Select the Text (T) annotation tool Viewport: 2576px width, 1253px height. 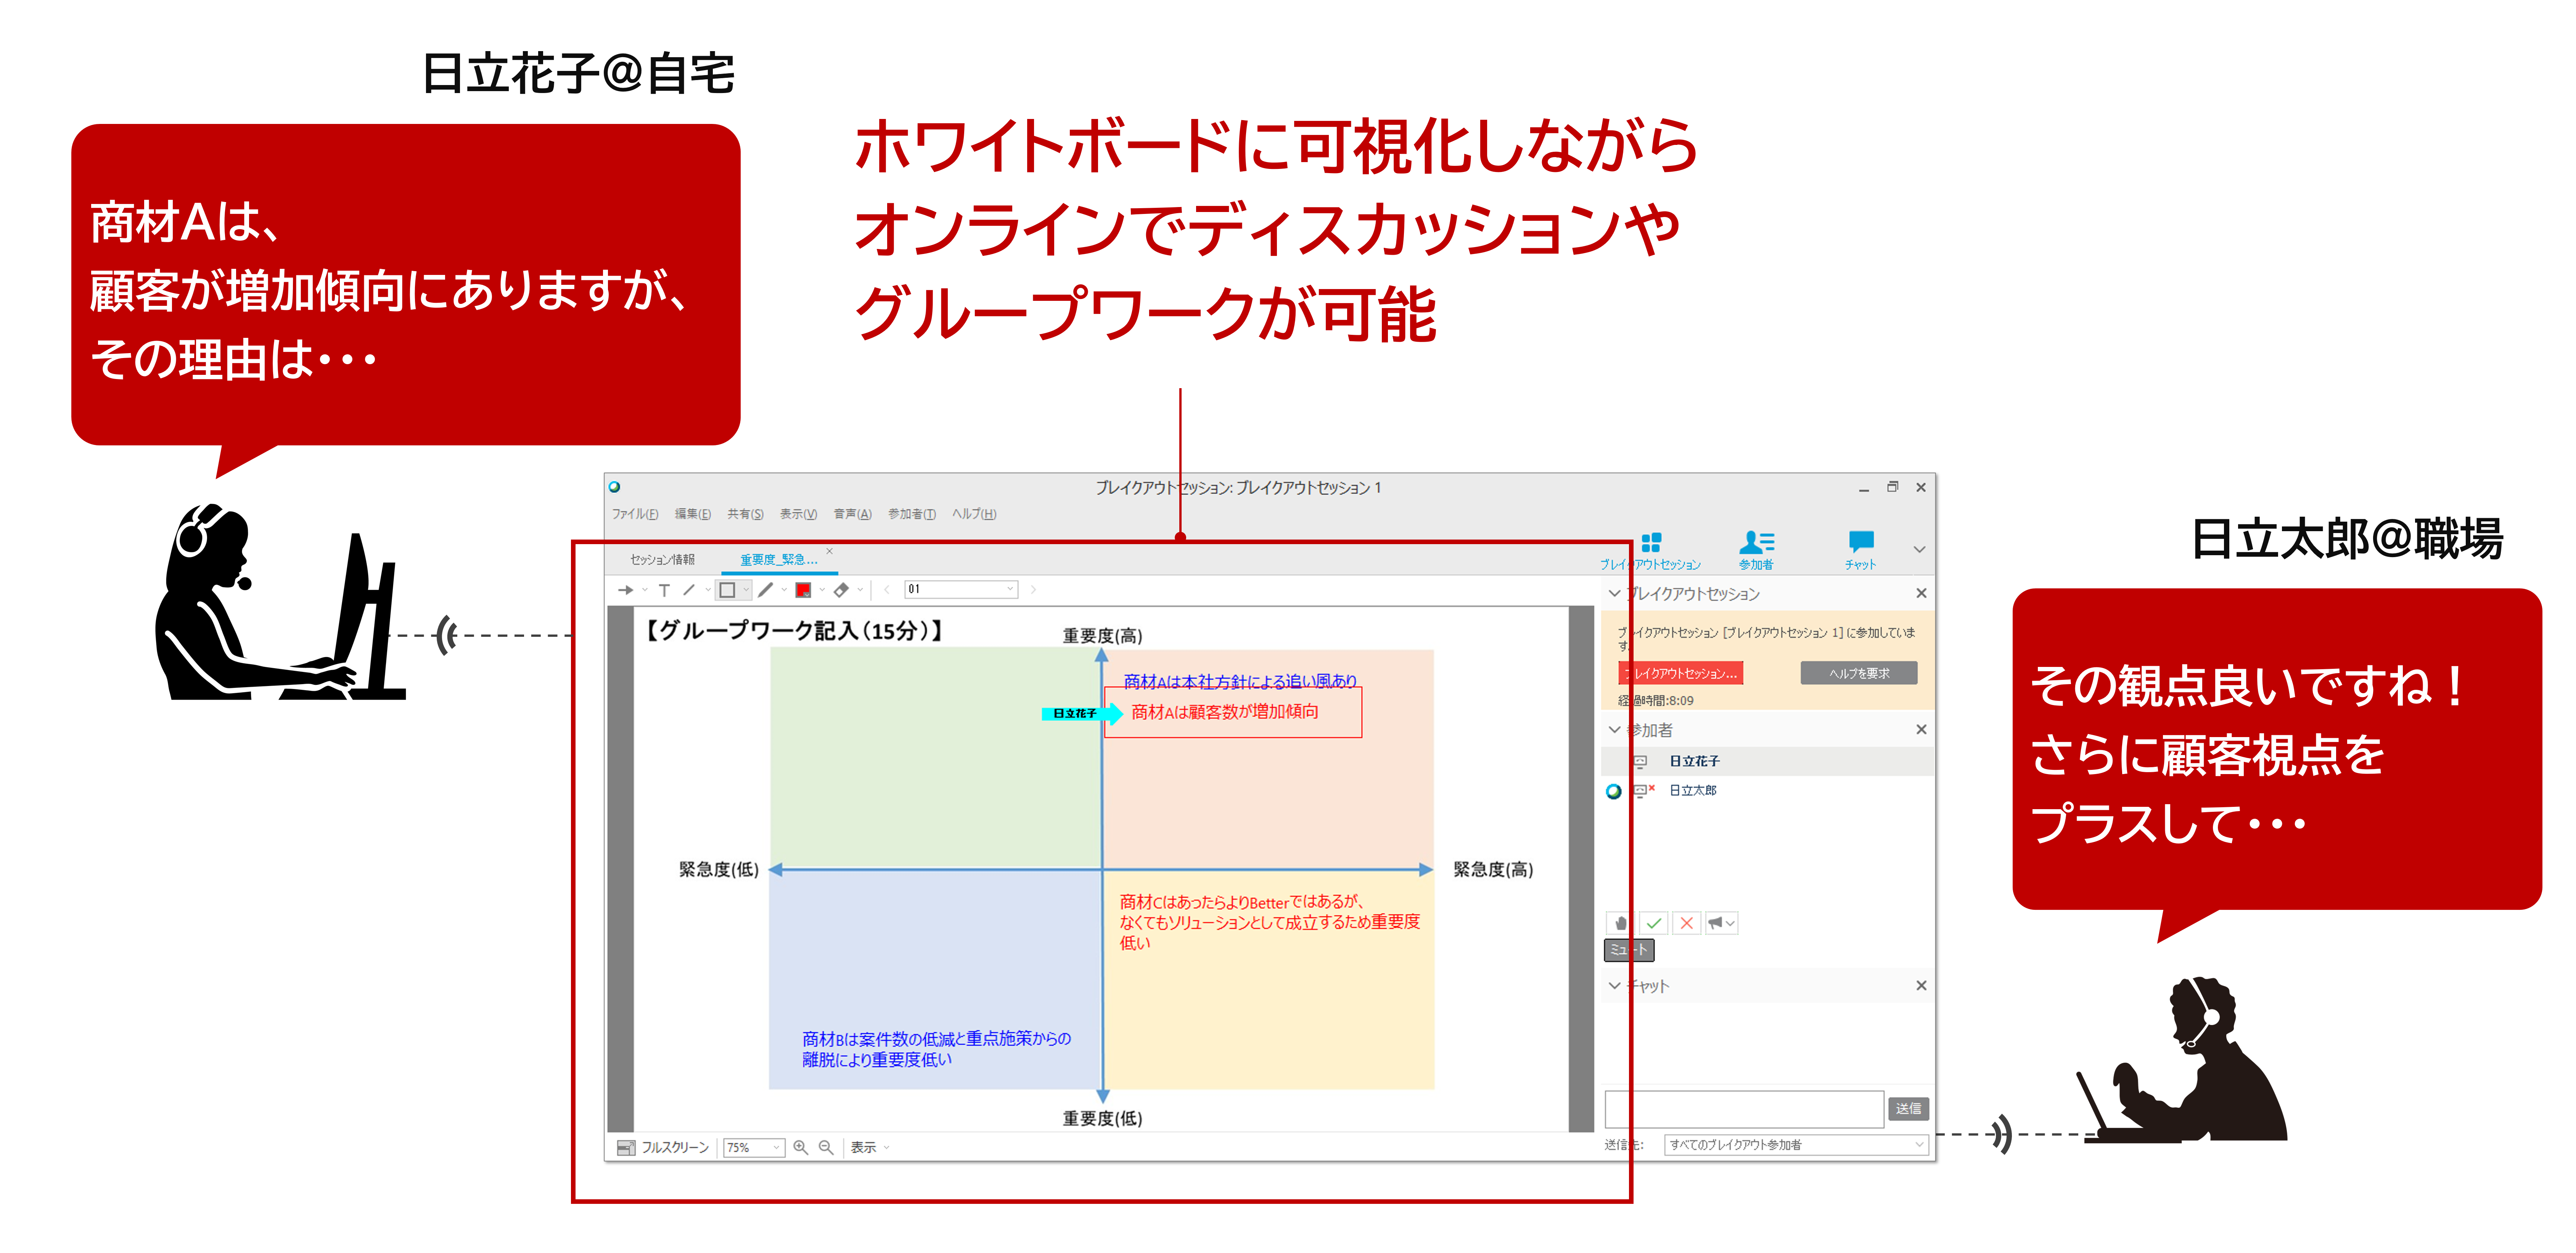pos(664,590)
